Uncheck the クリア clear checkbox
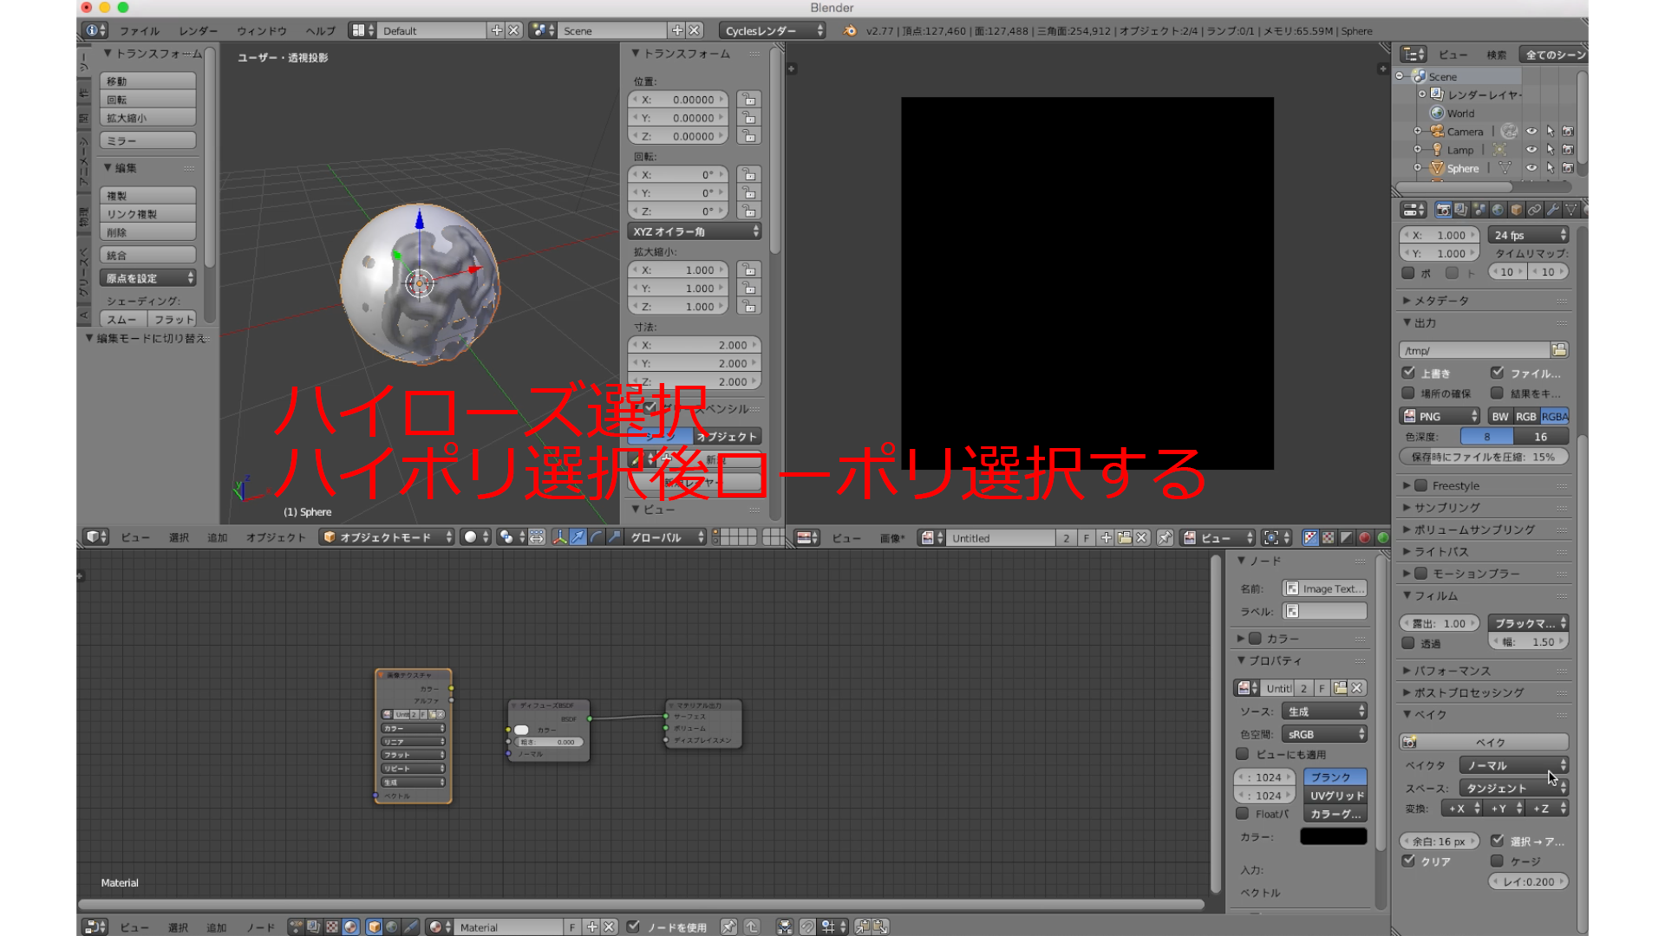 (x=1409, y=861)
